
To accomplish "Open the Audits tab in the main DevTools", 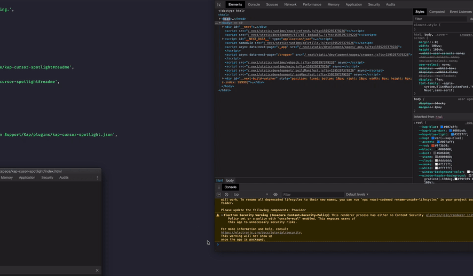I will click(390, 4).
